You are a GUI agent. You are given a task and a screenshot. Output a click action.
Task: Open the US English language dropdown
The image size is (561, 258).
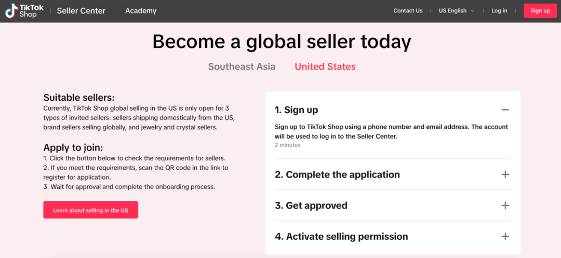coord(453,11)
